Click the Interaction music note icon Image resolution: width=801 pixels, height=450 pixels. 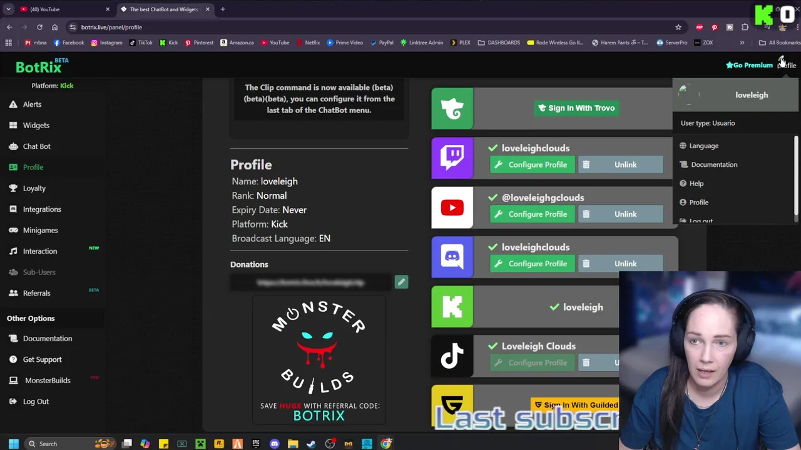coord(13,251)
